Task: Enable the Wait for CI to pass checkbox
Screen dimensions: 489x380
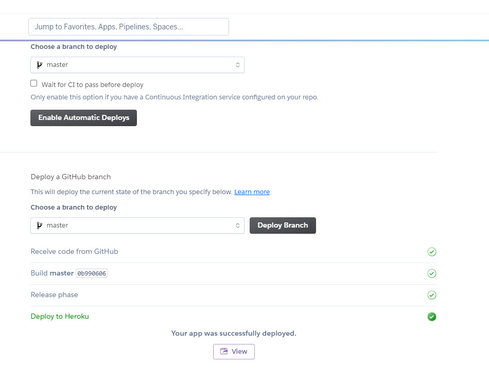Action: click(34, 83)
